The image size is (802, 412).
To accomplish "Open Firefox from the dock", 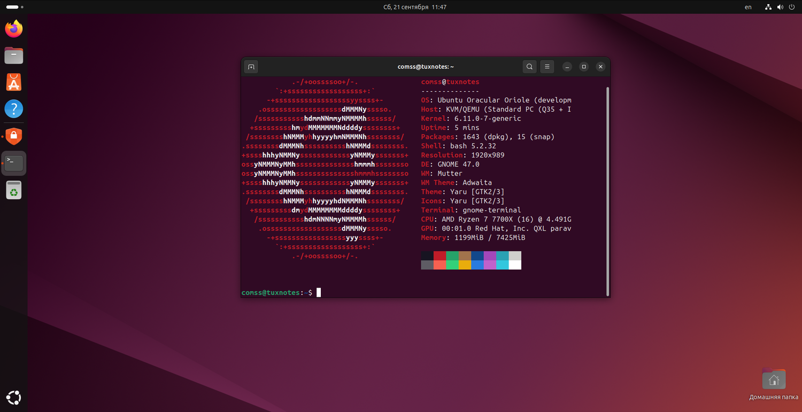I will pos(14,29).
